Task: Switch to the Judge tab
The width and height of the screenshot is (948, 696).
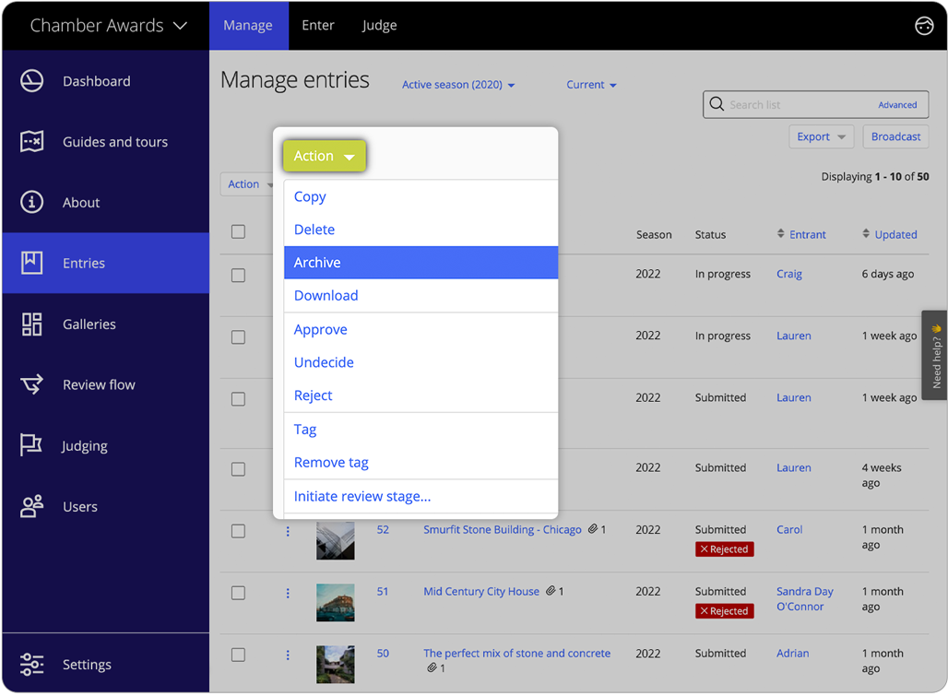Action: [379, 25]
